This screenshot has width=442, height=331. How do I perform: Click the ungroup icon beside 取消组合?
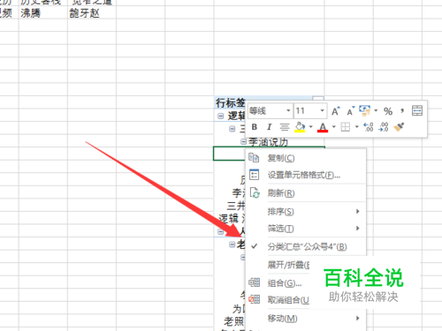(x=254, y=299)
